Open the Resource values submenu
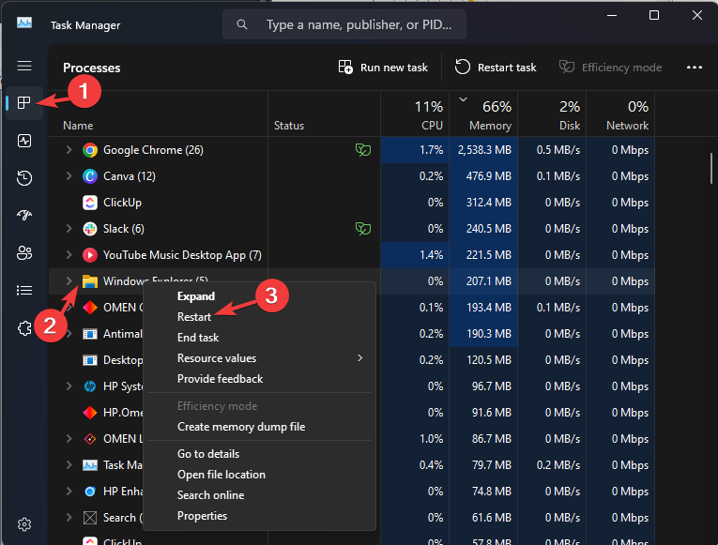The width and height of the screenshot is (718, 545). tap(259, 358)
